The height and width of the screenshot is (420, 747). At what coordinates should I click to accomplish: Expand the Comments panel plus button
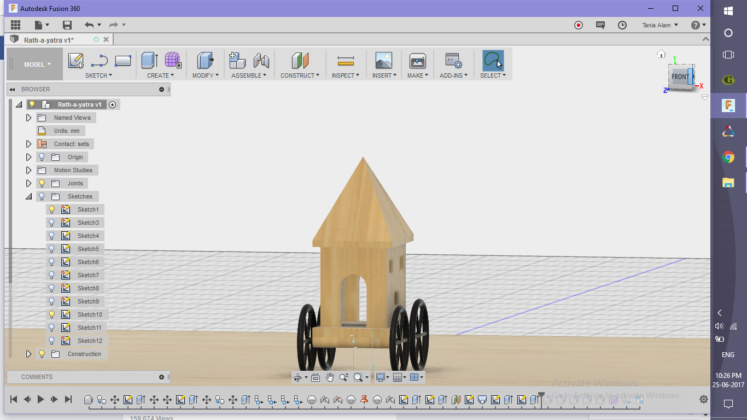pos(161,377)
